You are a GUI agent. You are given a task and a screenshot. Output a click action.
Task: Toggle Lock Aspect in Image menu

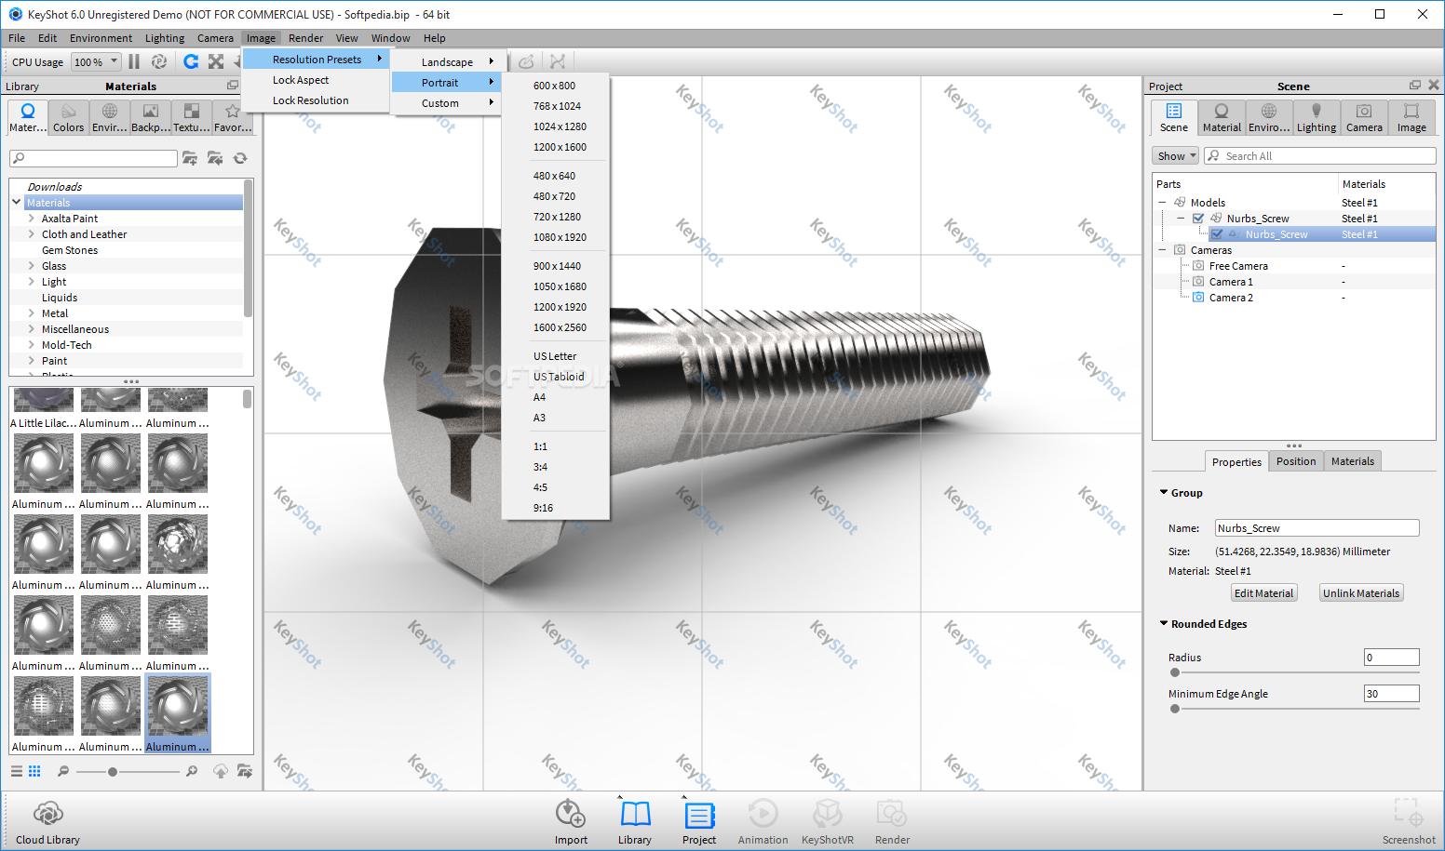click(x=315, y=80)
